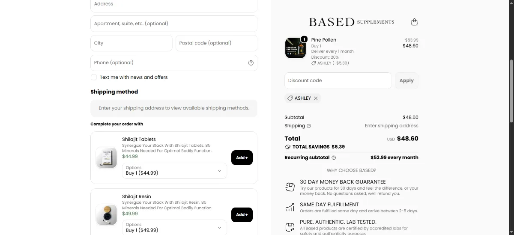Open the Pine Pollen product thumbnail
The image size is (514, 235).
coord(296,48)
